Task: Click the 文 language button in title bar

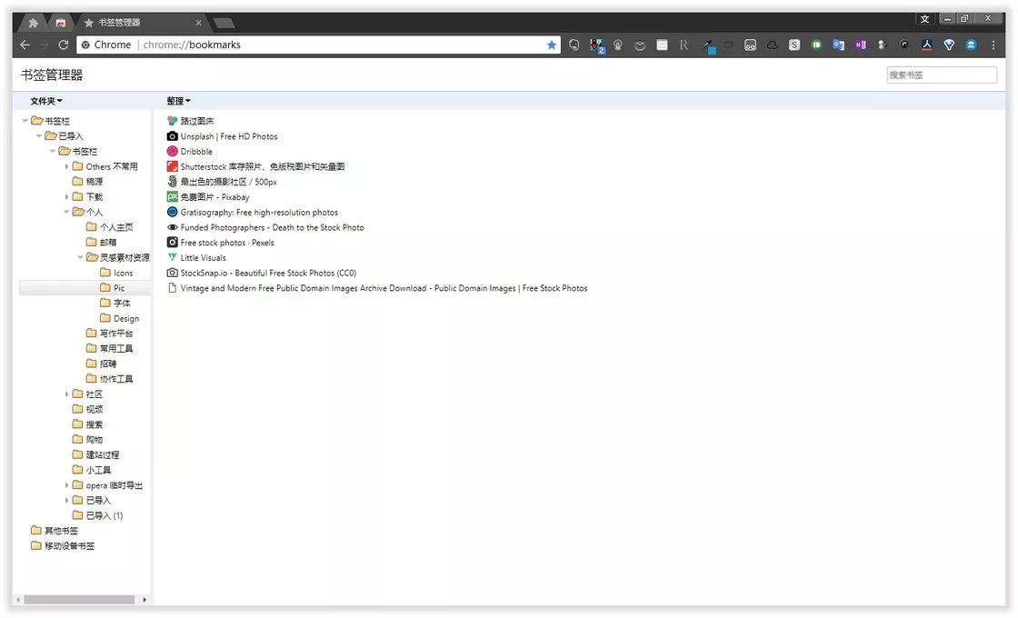Action: tap(924, 19)
